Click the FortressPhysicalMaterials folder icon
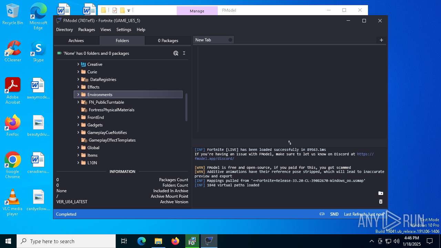This screenshot has height=248, width=441. (x=84, y=110)
